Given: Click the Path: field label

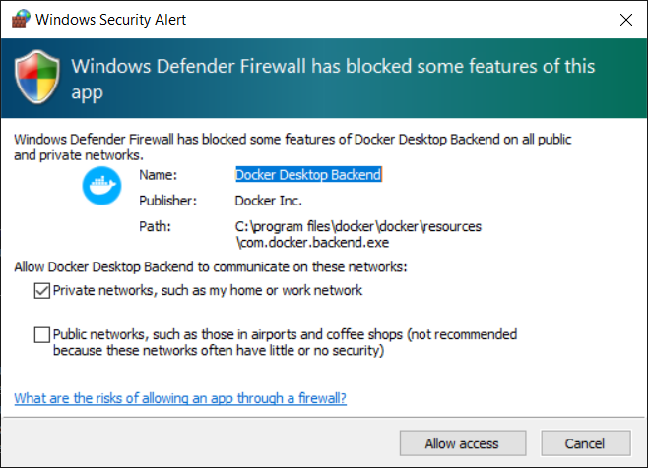Looking at the screenshot, I should (x=156, y=226).
